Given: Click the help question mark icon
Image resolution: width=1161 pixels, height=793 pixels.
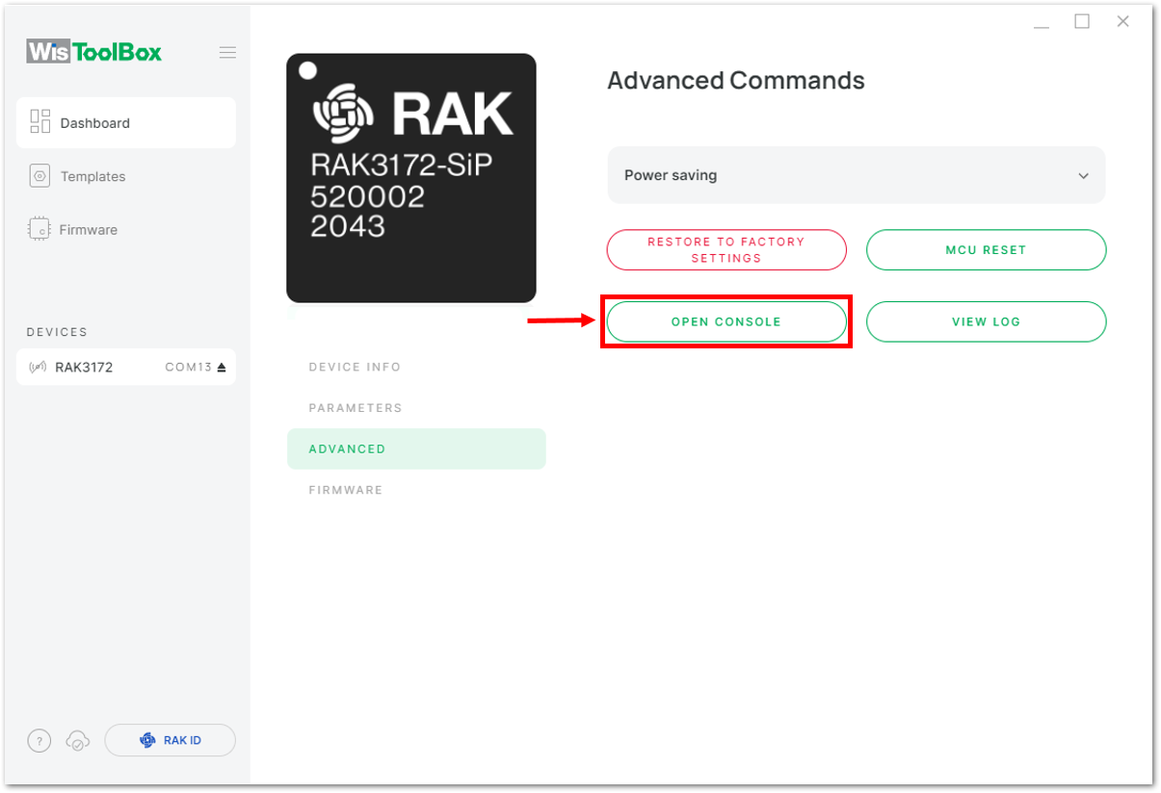Looking at the screenshot, I should tap(39, 741).
